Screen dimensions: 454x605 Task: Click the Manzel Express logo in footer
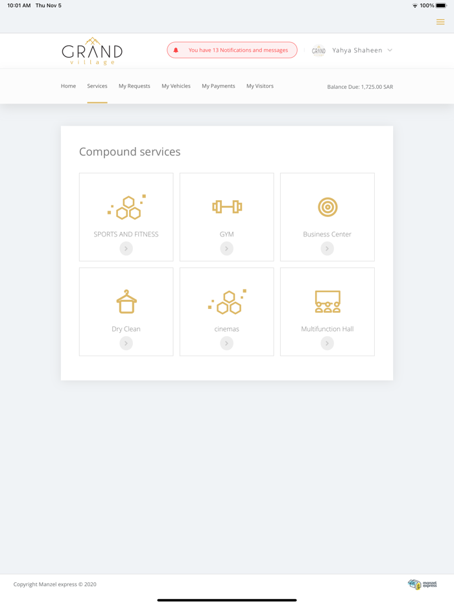[x=422, y=584]
